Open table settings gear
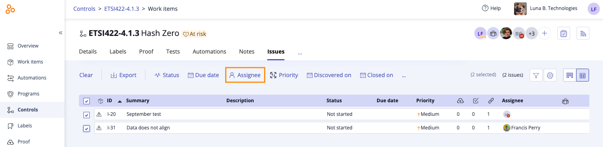 tap(550, 75)
